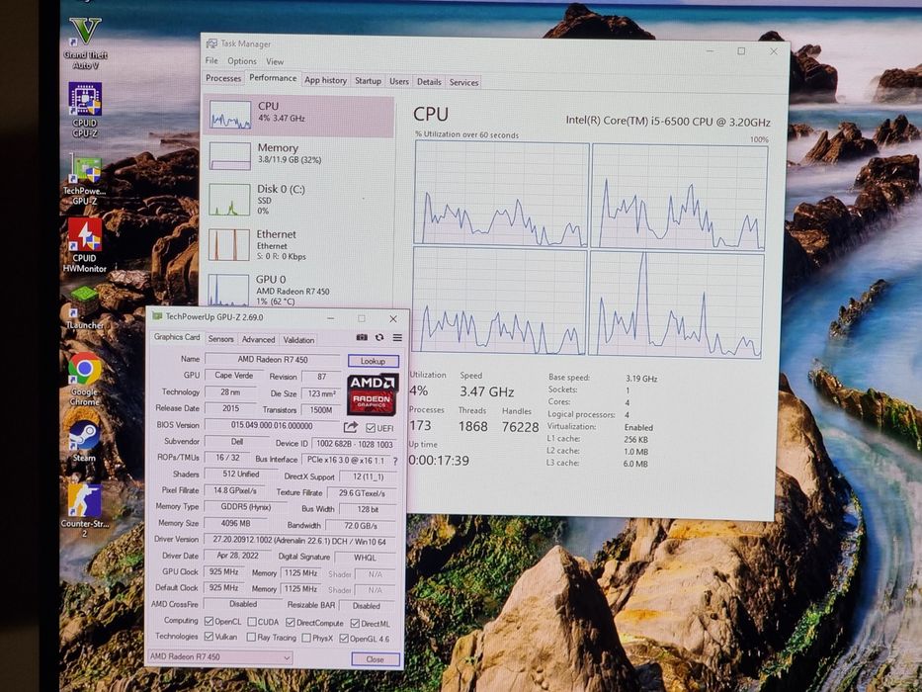This screenshot has width=922, height=692.
Task: Open Task Manager View menu
Action: pos(275,61)
